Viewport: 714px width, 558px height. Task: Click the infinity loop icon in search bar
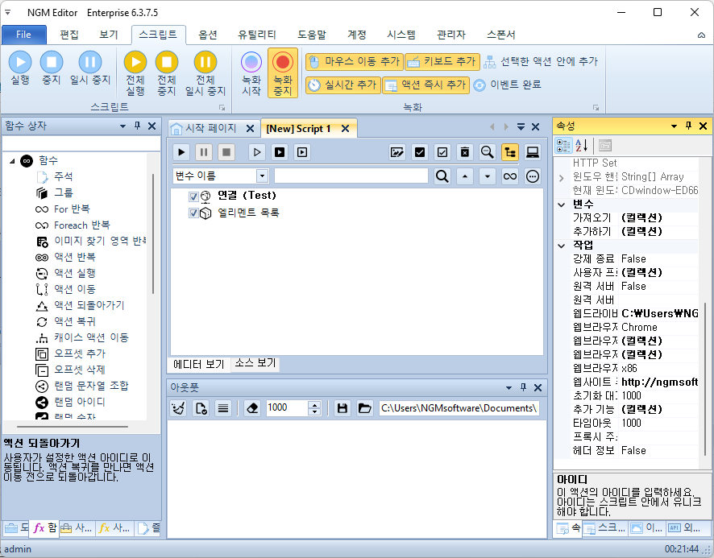pyautogui.click(x=510, y=176)
